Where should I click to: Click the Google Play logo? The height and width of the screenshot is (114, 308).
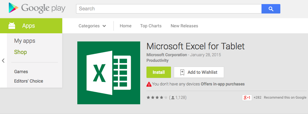tap(37, 8)
